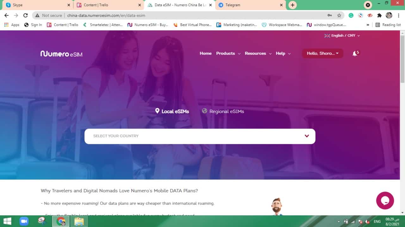Viewport: 405px width, 227px height.
Task: Click the Numero eSIM logo
Action: pos(61,54)
